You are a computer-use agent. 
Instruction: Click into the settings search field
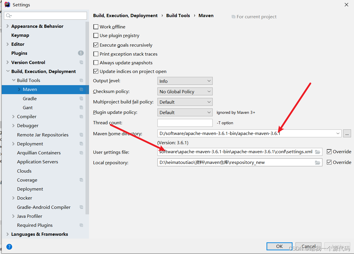coord(46,16)
